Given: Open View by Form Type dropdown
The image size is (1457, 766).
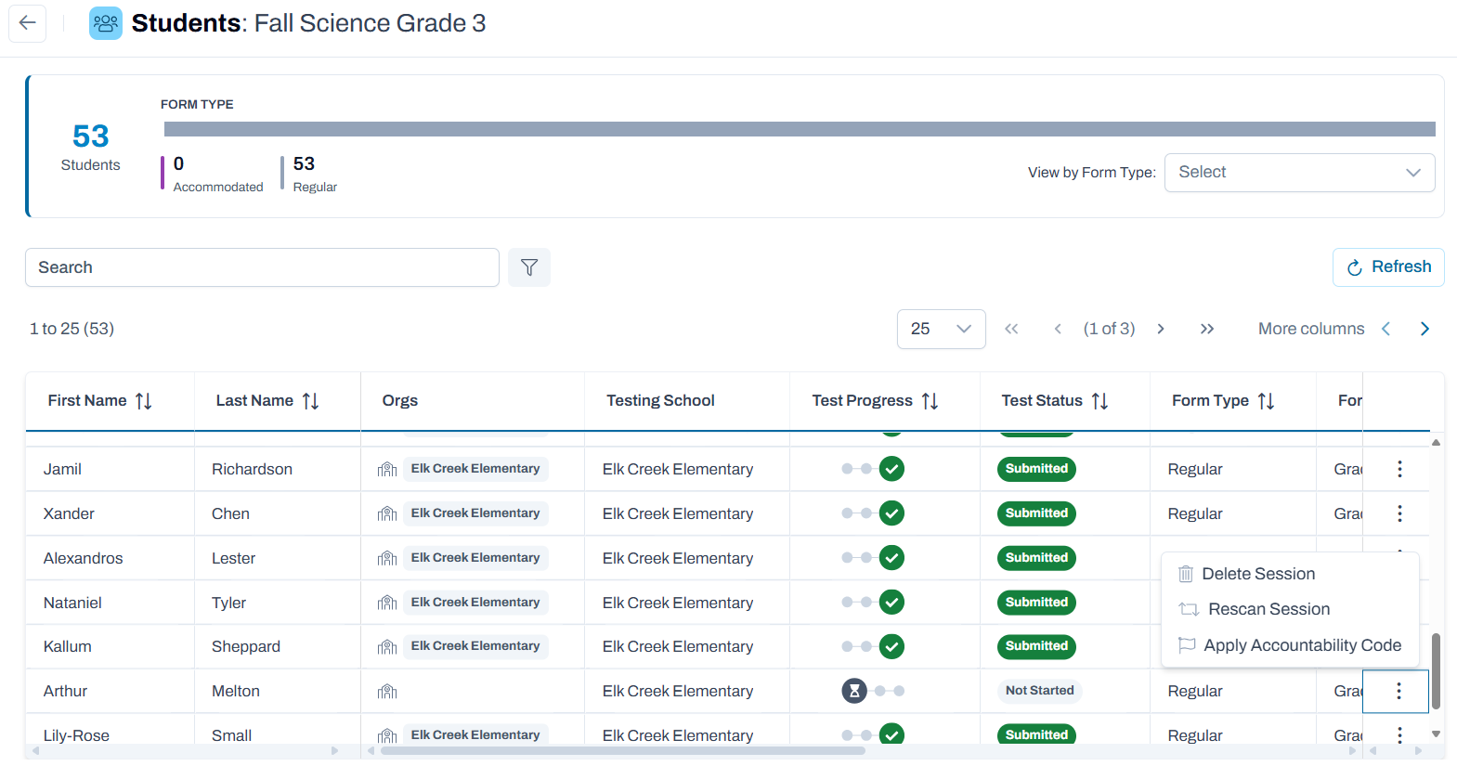Looking at the screenshot, I should coord(1299,173).
